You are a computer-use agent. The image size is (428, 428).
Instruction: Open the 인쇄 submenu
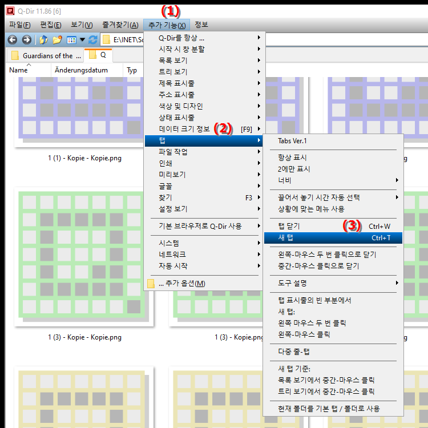[203, 163]
